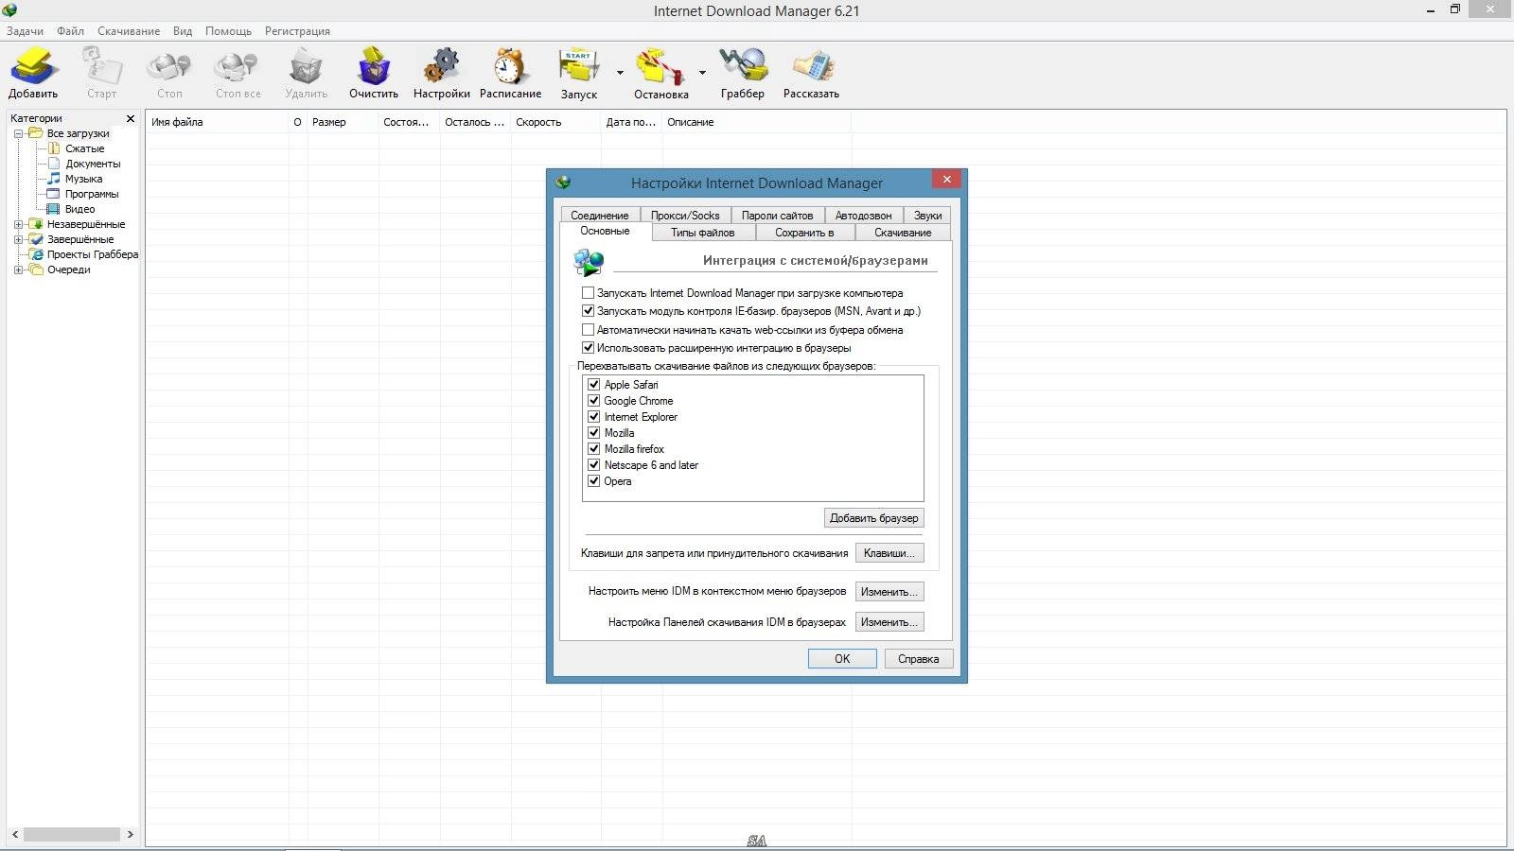Expand the Завершённые tree node

tap(18, 239)
